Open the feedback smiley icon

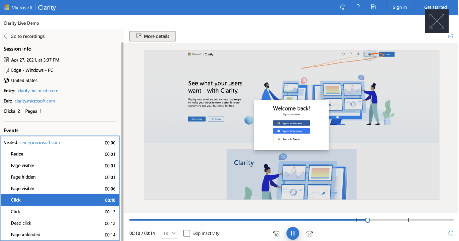click(343, 7)
